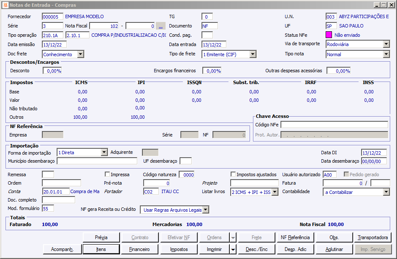This screenshot has height=259, width=397.
Task: Click the Fornecedor code field
Action: pos(52,17)
